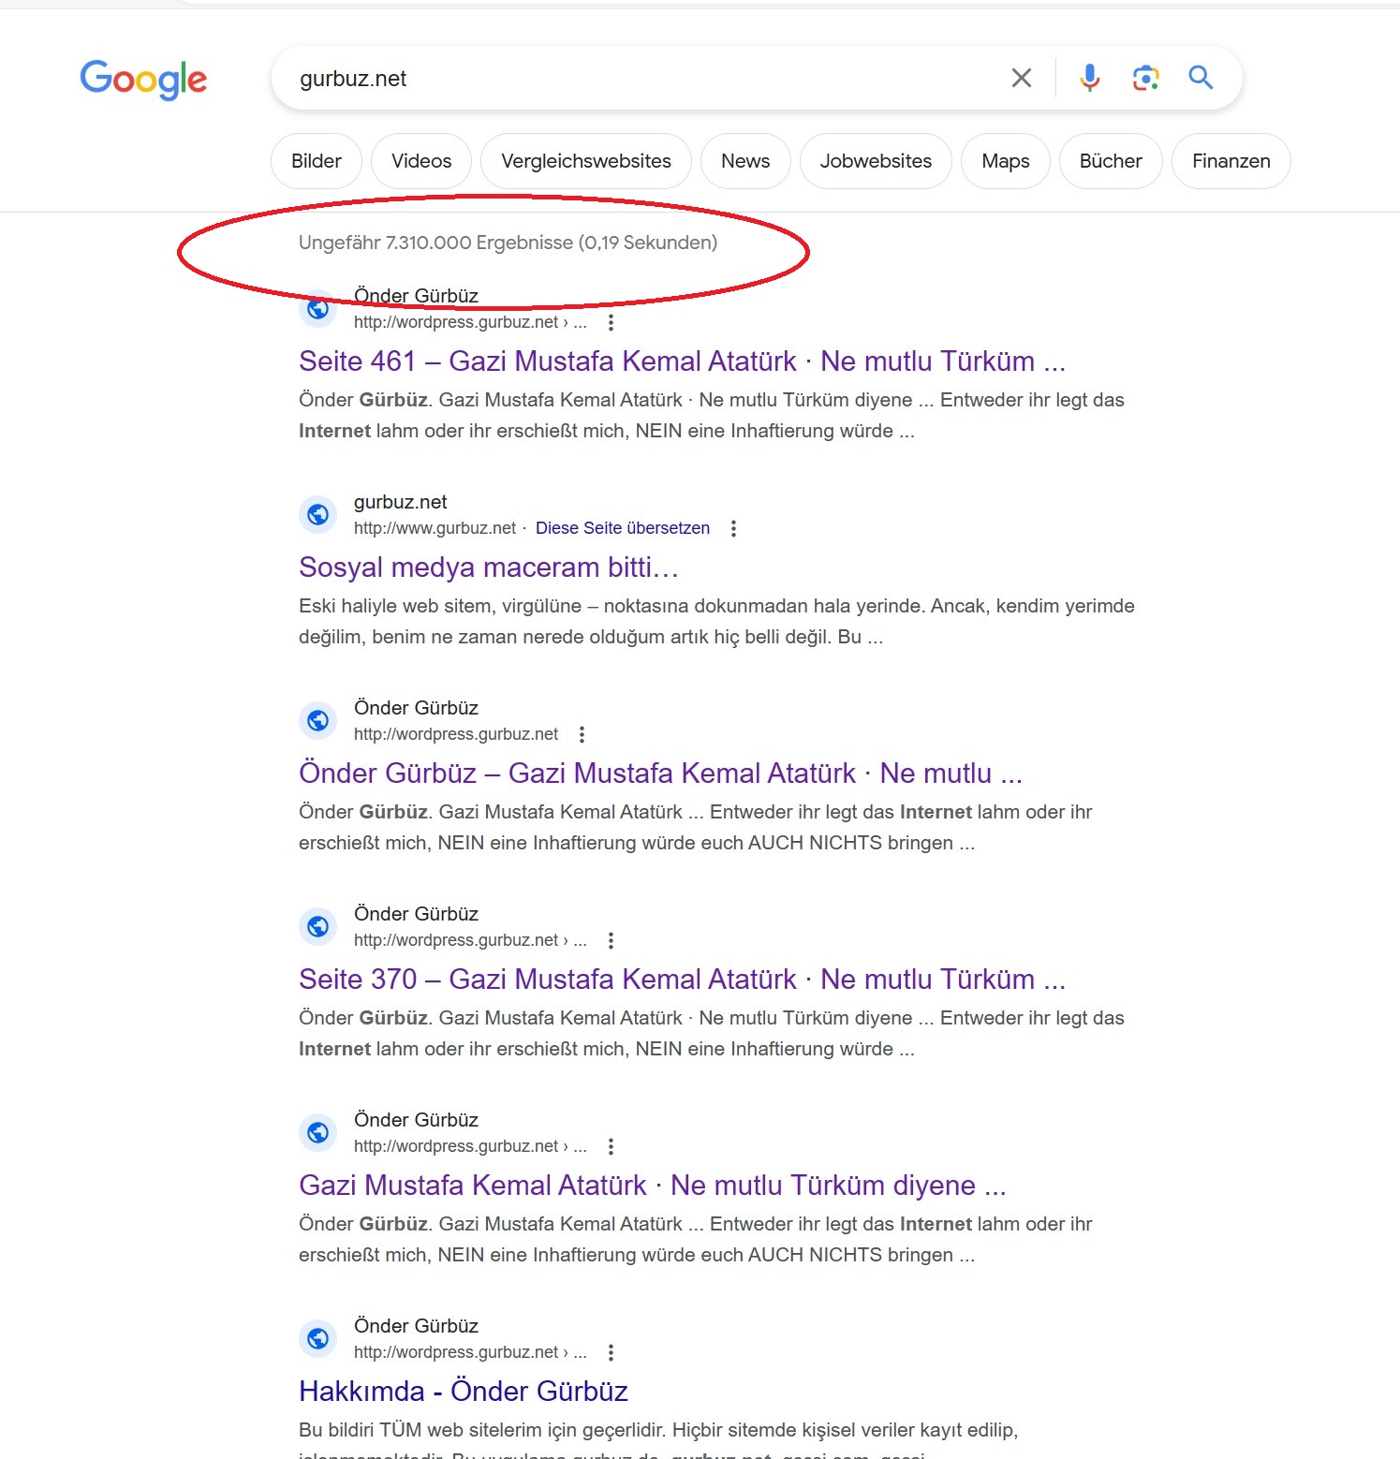The image size is (1400, 1459).
Task: Click the blue magnifying glass search icon
Action: 1201,78
